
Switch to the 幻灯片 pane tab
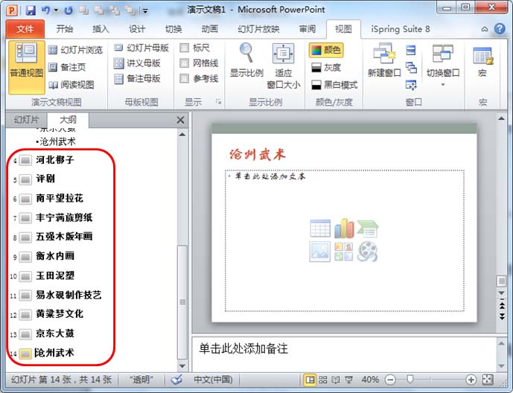27,120
